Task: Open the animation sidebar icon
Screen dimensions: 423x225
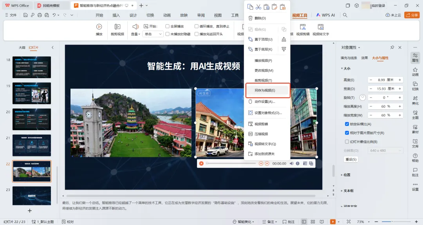Action: (x=415, y=72)
